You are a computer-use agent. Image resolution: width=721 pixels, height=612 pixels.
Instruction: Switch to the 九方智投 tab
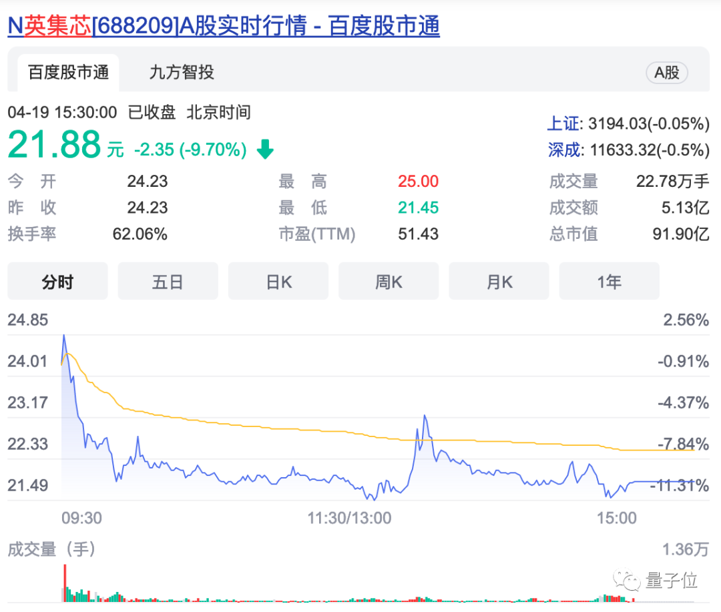182,73
